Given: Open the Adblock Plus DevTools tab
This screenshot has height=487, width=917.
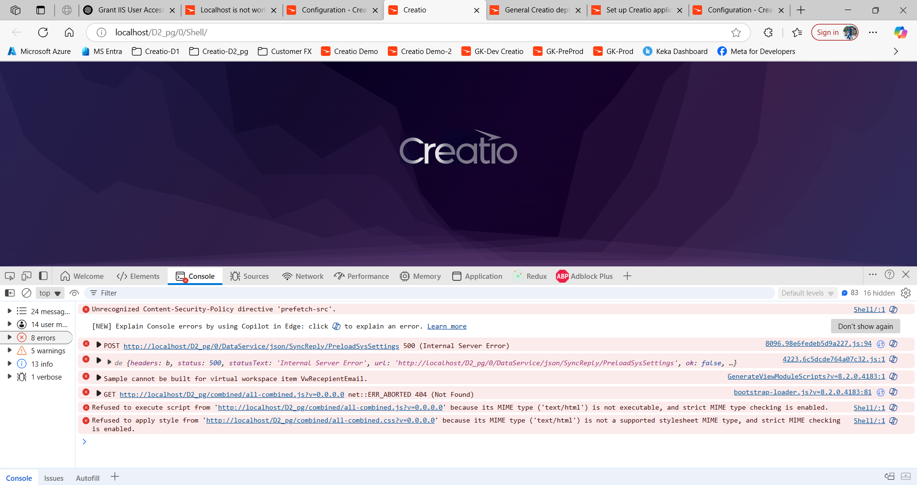Looking at the screenshot, I should coord(585,276).
